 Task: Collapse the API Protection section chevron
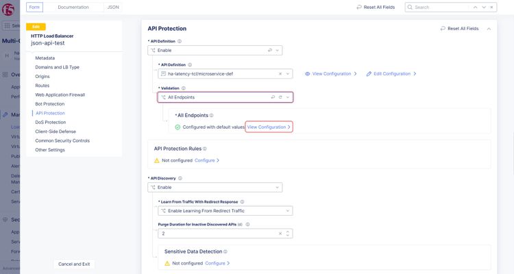click(489, 29)
